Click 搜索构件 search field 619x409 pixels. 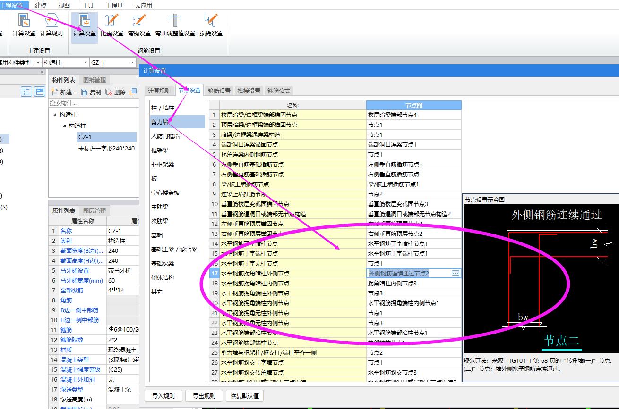[93, 103]
